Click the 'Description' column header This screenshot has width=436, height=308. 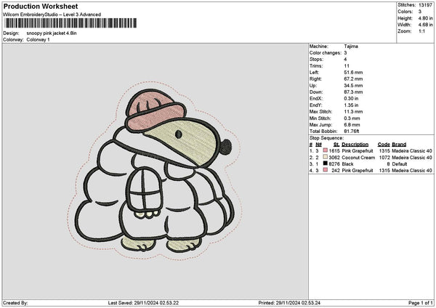(x=355, y=145)
